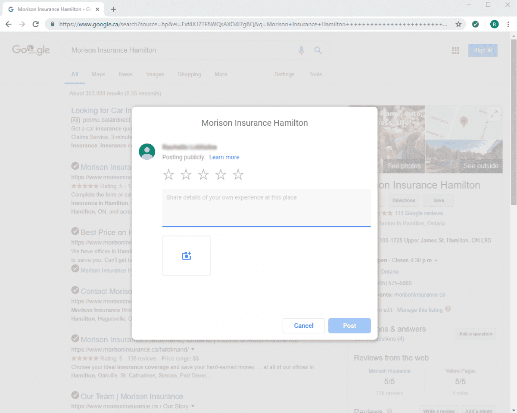Go forward in browser history
This screenshot has width=517, height=413.
click(22, 25)
